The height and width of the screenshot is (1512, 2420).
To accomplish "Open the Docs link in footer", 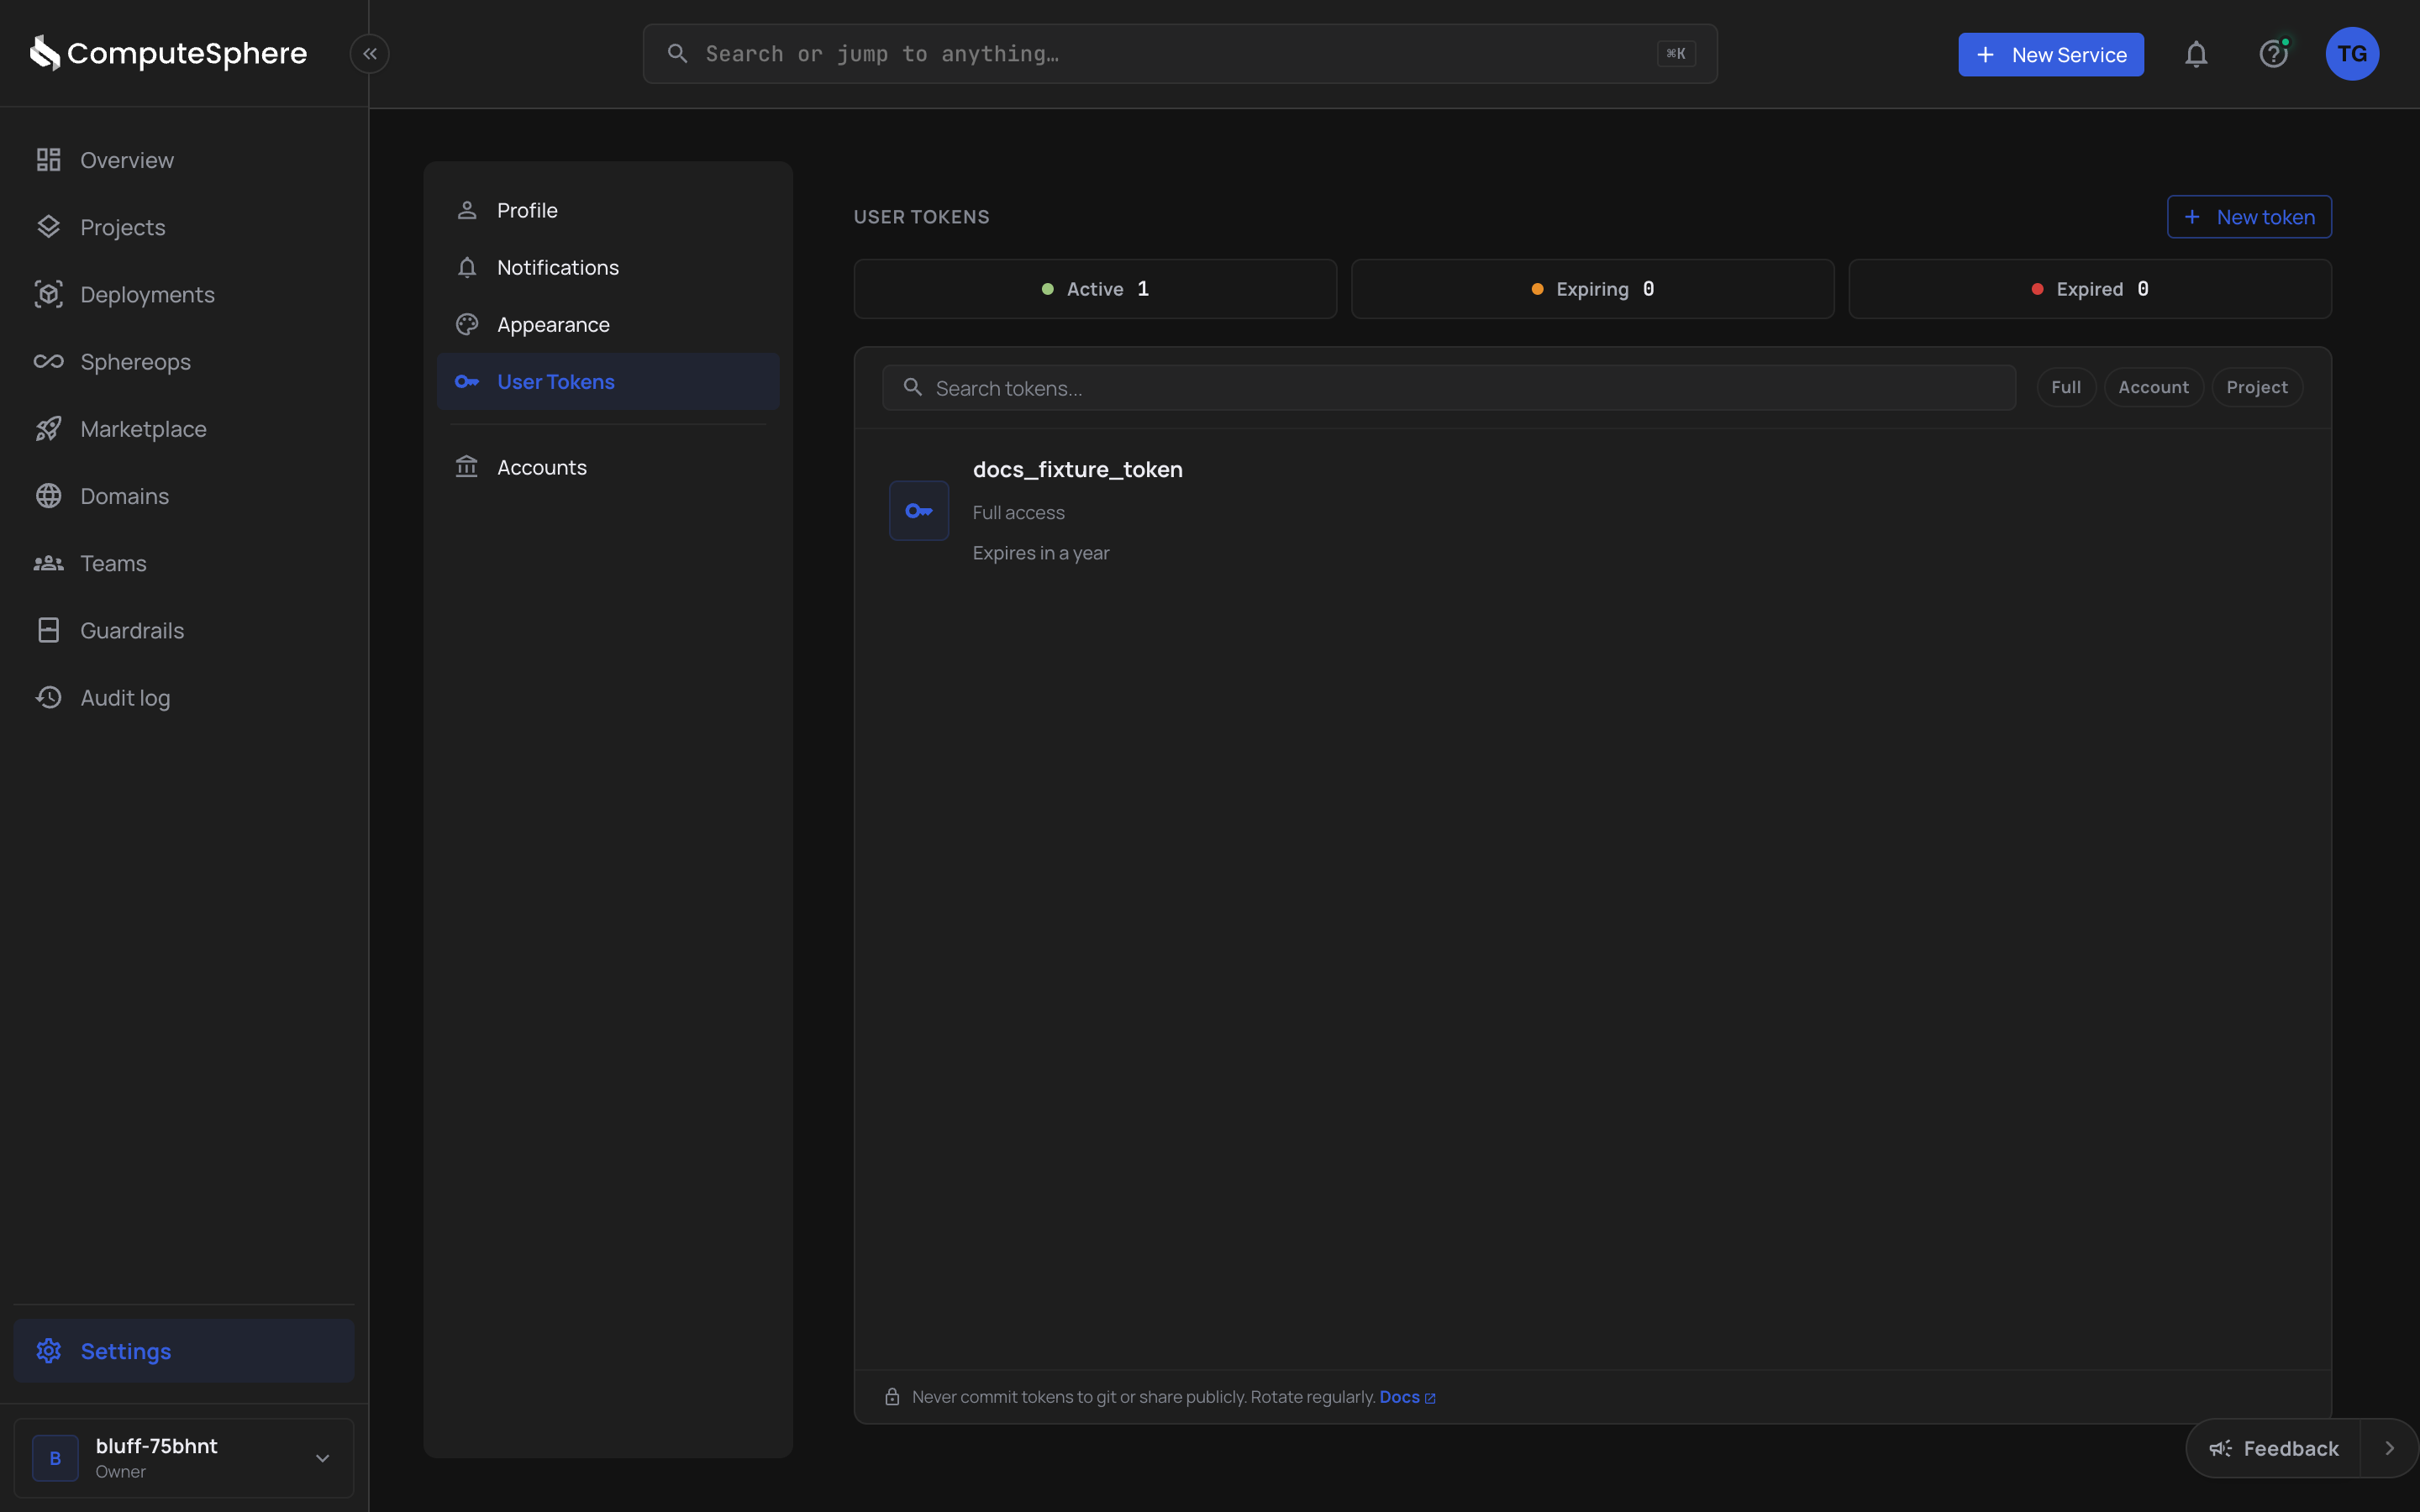I will 1407,1397.
